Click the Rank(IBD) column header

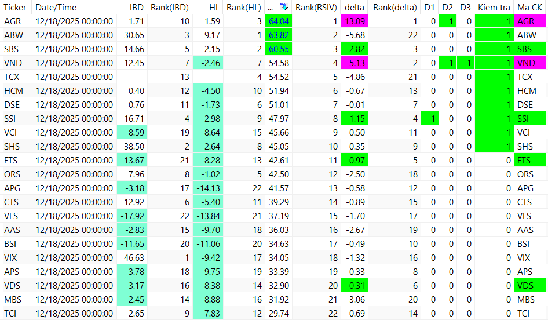(x=170, y=7)
